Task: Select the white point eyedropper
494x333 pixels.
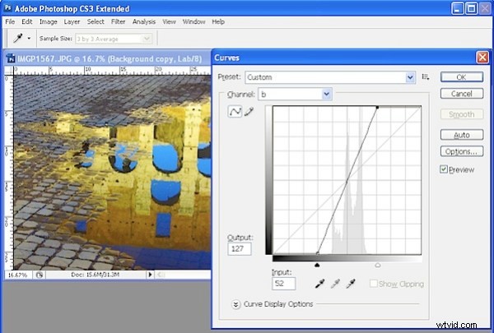Action: pyautogui.click(x=351, y=284)
